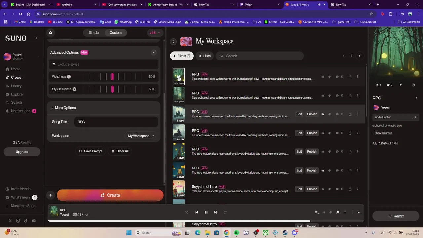Publish the 2:24 RPG song
Image resolution: width=423 pixels, height=238 pixels.
(x=312, y=114)
